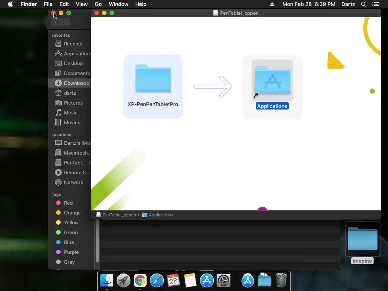388x291 pixels.
Task: Open Notification Center list icon
Action: click(x=376, y=4)
